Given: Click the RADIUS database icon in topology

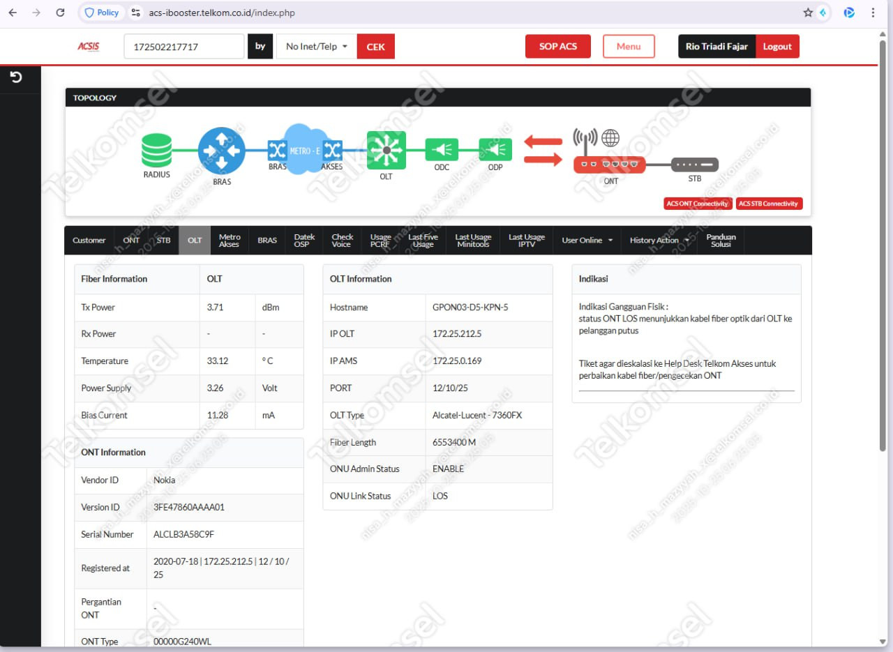Looking at the screenshot, I should coord(156,150).
